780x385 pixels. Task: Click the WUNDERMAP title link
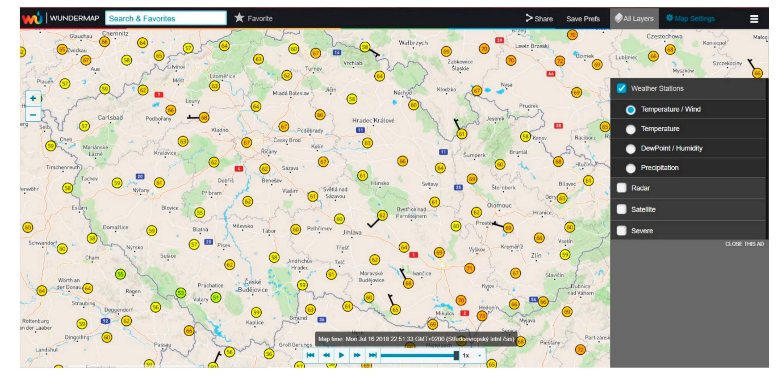[74, 18]
